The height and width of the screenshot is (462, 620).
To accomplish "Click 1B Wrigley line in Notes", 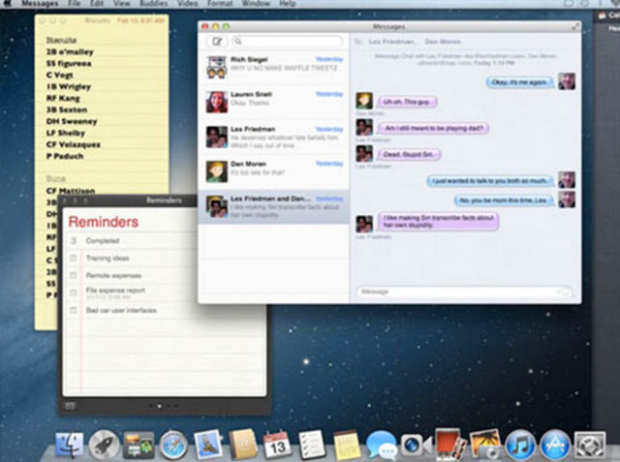I will click(x=69, y=86).
